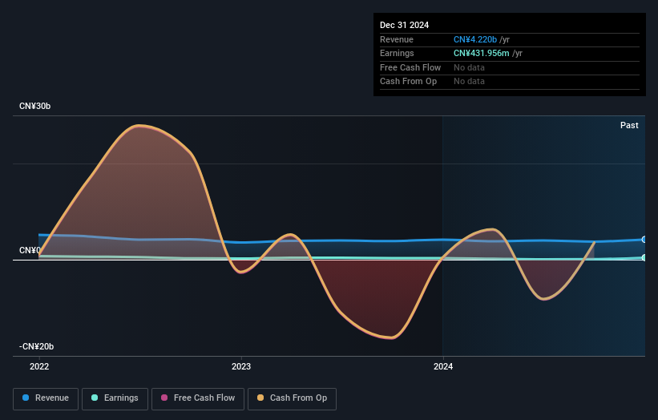Image resolution: width=658 pixels, height=420 pixels.
Task: Toggle the Cash From Op legend button
Action: click(x=292, y=398)
